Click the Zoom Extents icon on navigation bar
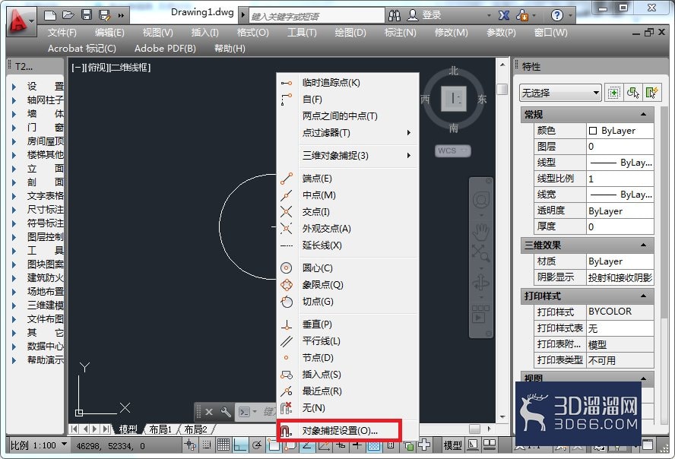This screenshot has width=675, height=459. [x=480, y=253]
